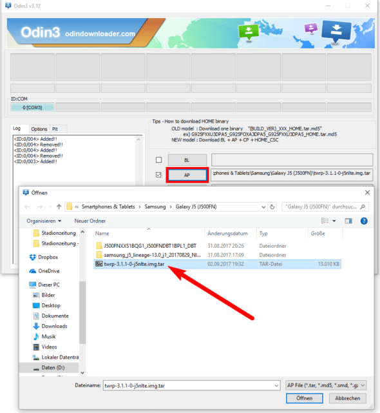The image size is (380, 413).
Task: Go up one folder level
Action: tap(59, 206)
